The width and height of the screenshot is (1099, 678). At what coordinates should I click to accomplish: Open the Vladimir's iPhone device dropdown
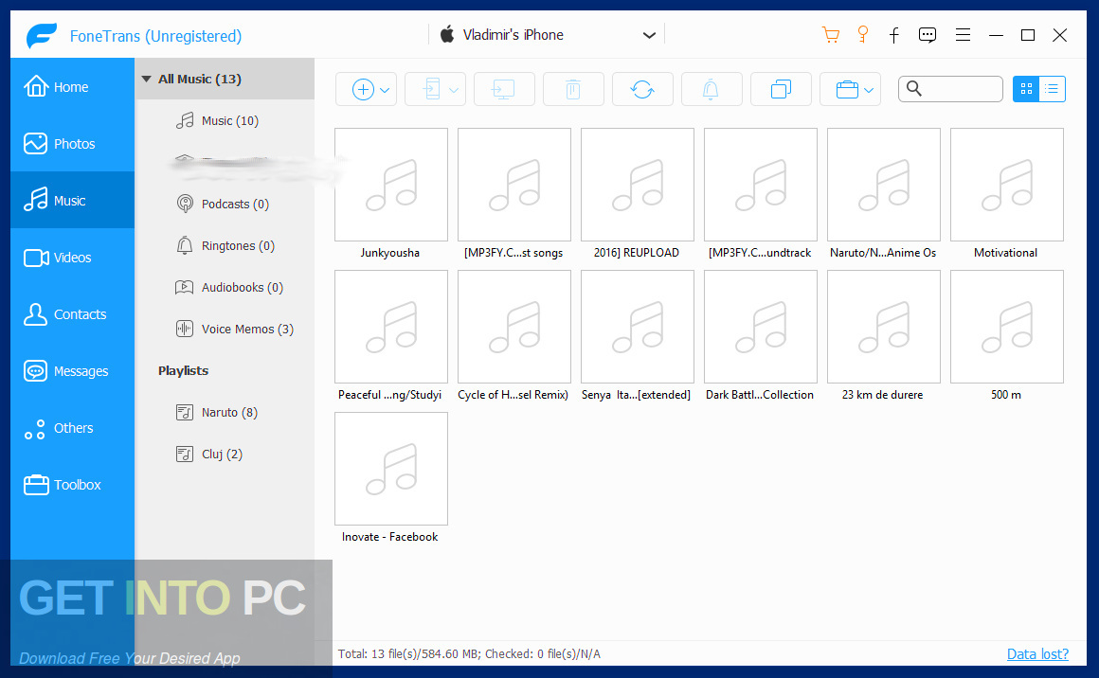(x=548, y=35)
